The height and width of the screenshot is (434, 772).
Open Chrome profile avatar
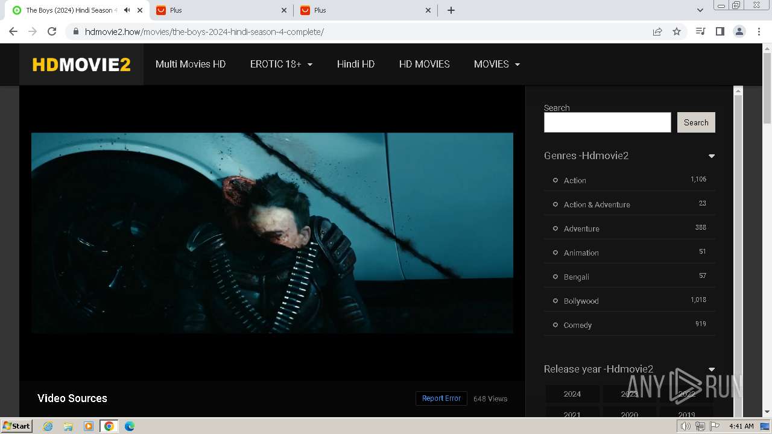[x=739, y=31]
